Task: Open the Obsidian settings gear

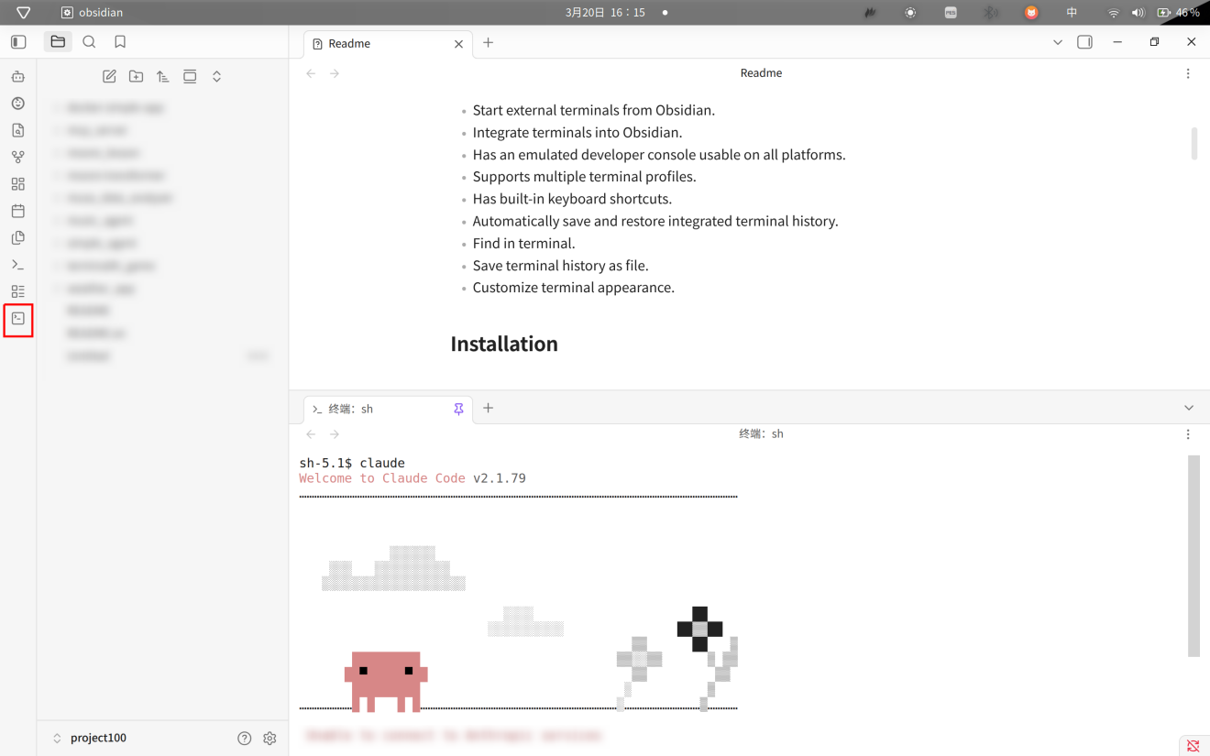Action: coord(269,738)
